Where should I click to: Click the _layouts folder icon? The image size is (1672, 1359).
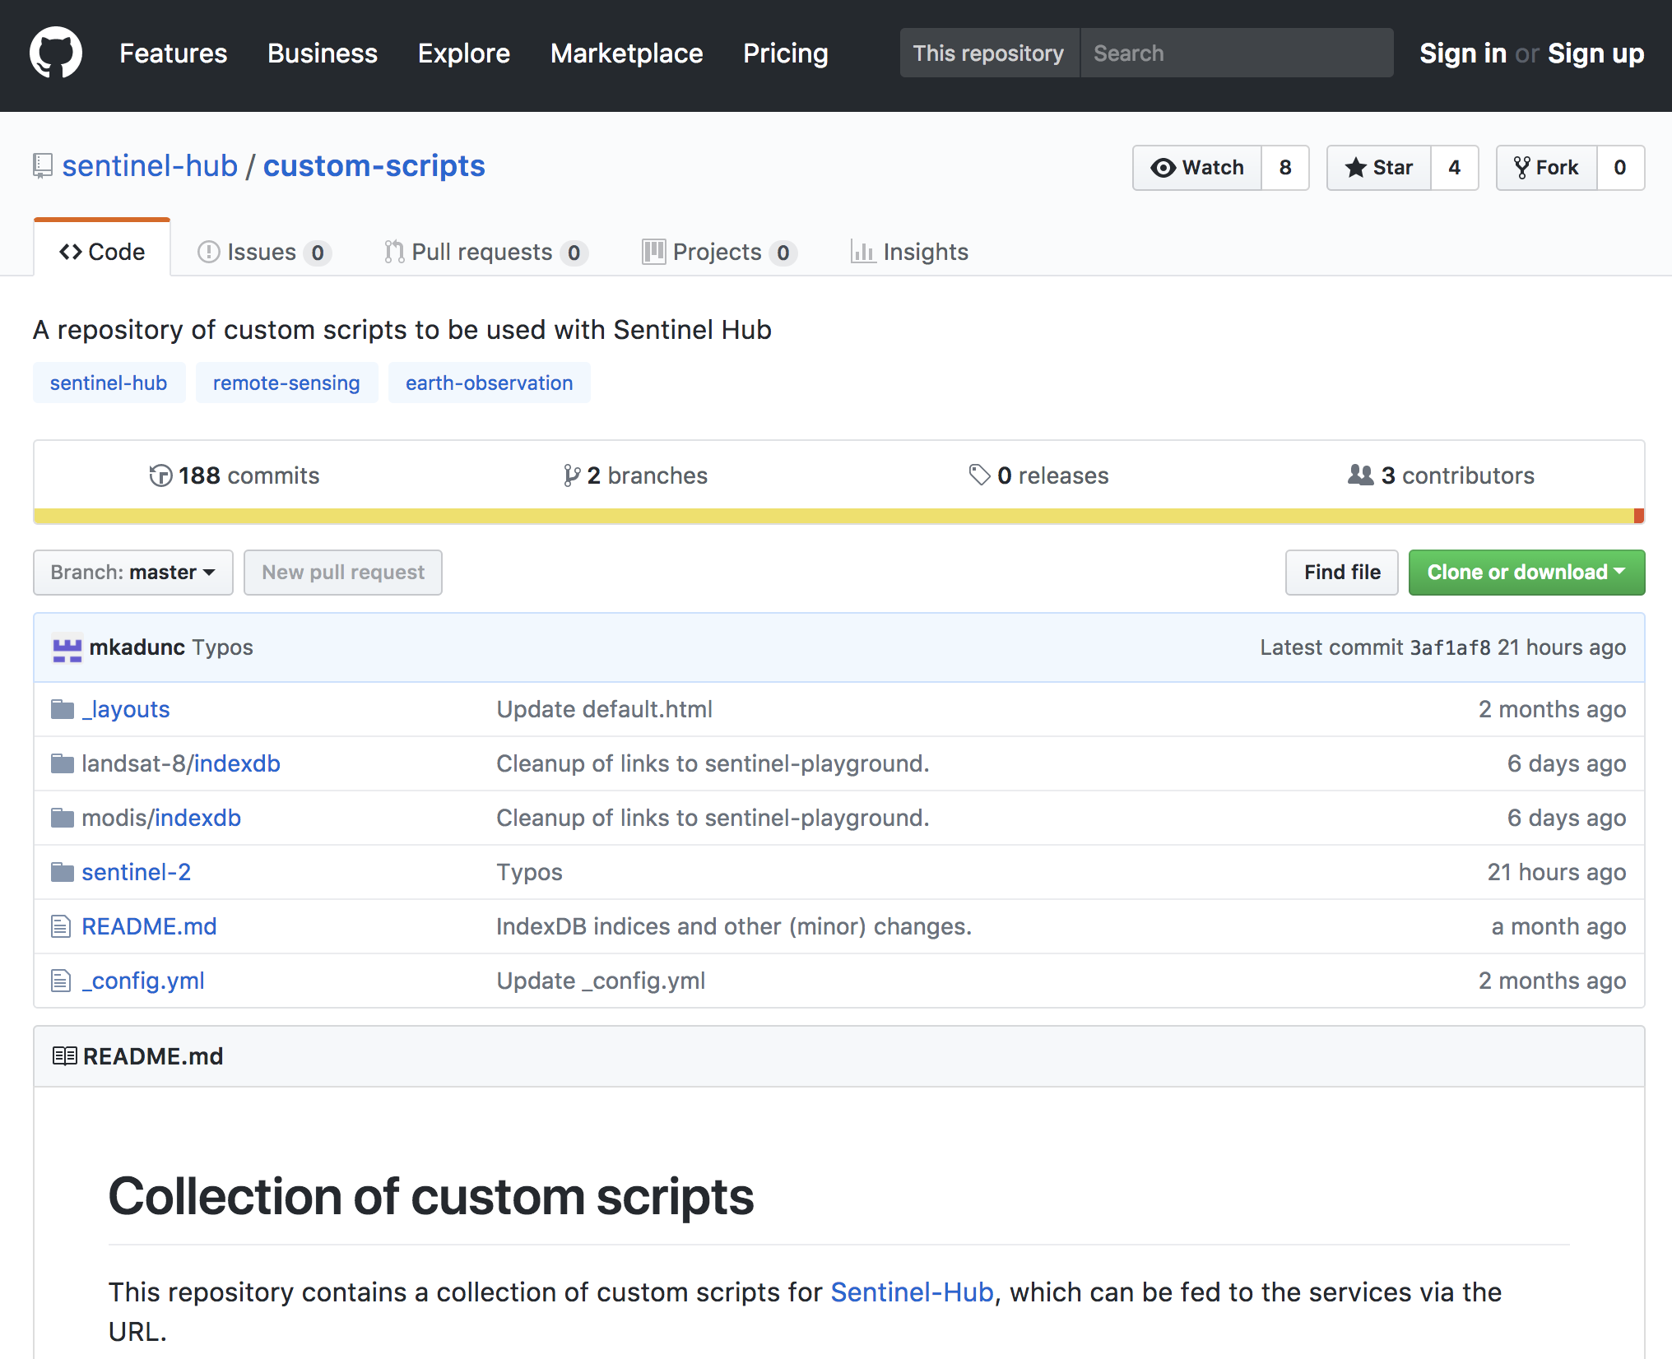tap(63, 709)
